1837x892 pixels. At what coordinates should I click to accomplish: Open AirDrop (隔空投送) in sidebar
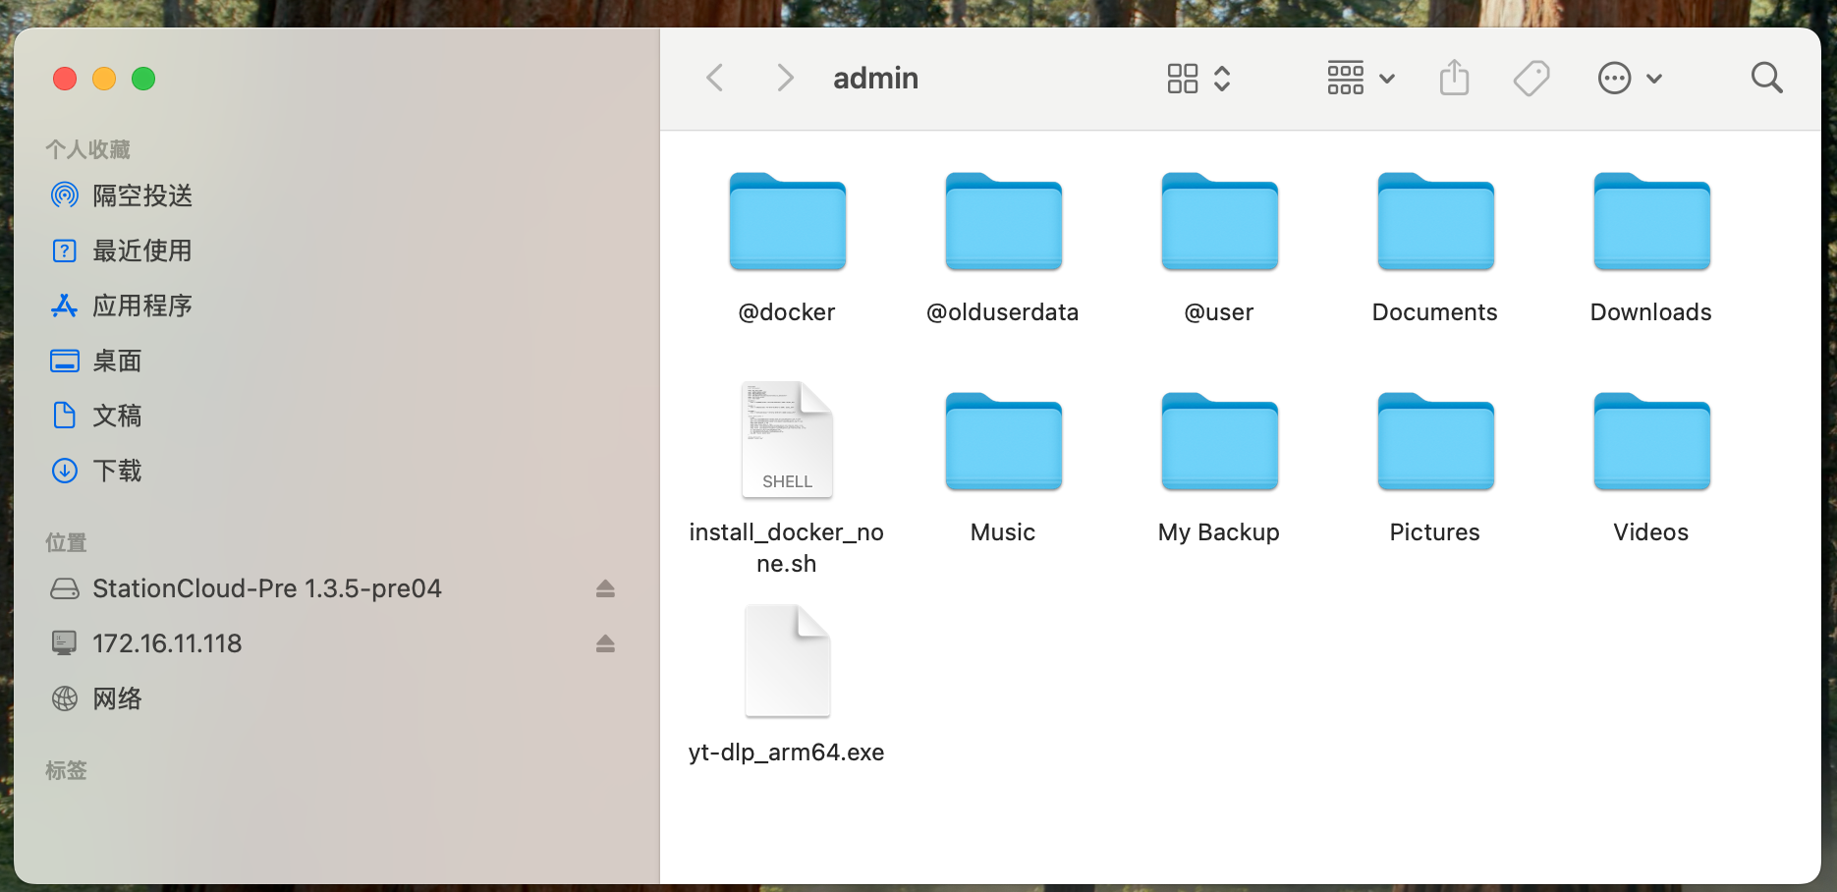(141, 195)
